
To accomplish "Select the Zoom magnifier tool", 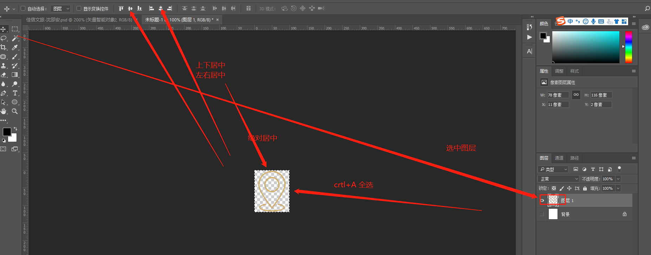I will point(15,111).
